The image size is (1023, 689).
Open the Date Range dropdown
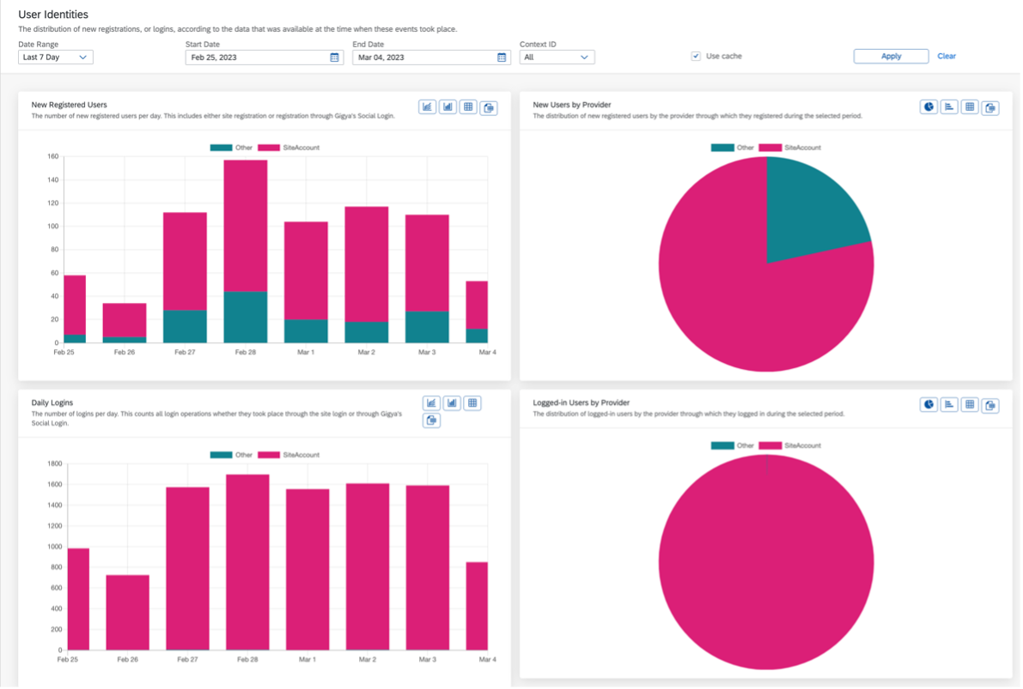tap(55, 57)
